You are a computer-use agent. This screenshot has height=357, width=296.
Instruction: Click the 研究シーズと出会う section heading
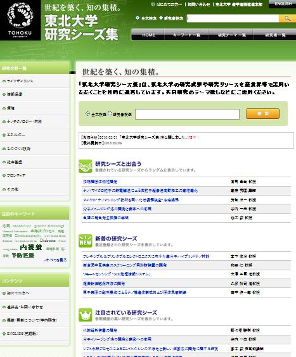[118, 164]
